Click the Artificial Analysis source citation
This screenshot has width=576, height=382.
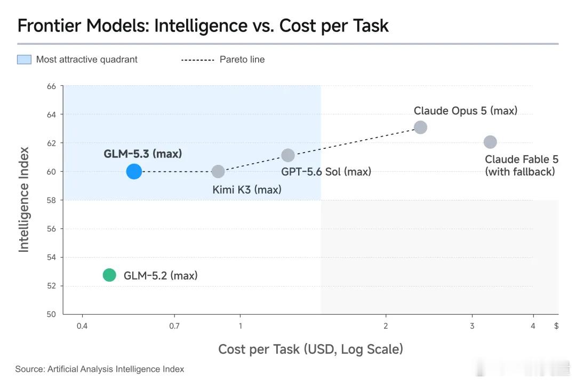(100, 369)
